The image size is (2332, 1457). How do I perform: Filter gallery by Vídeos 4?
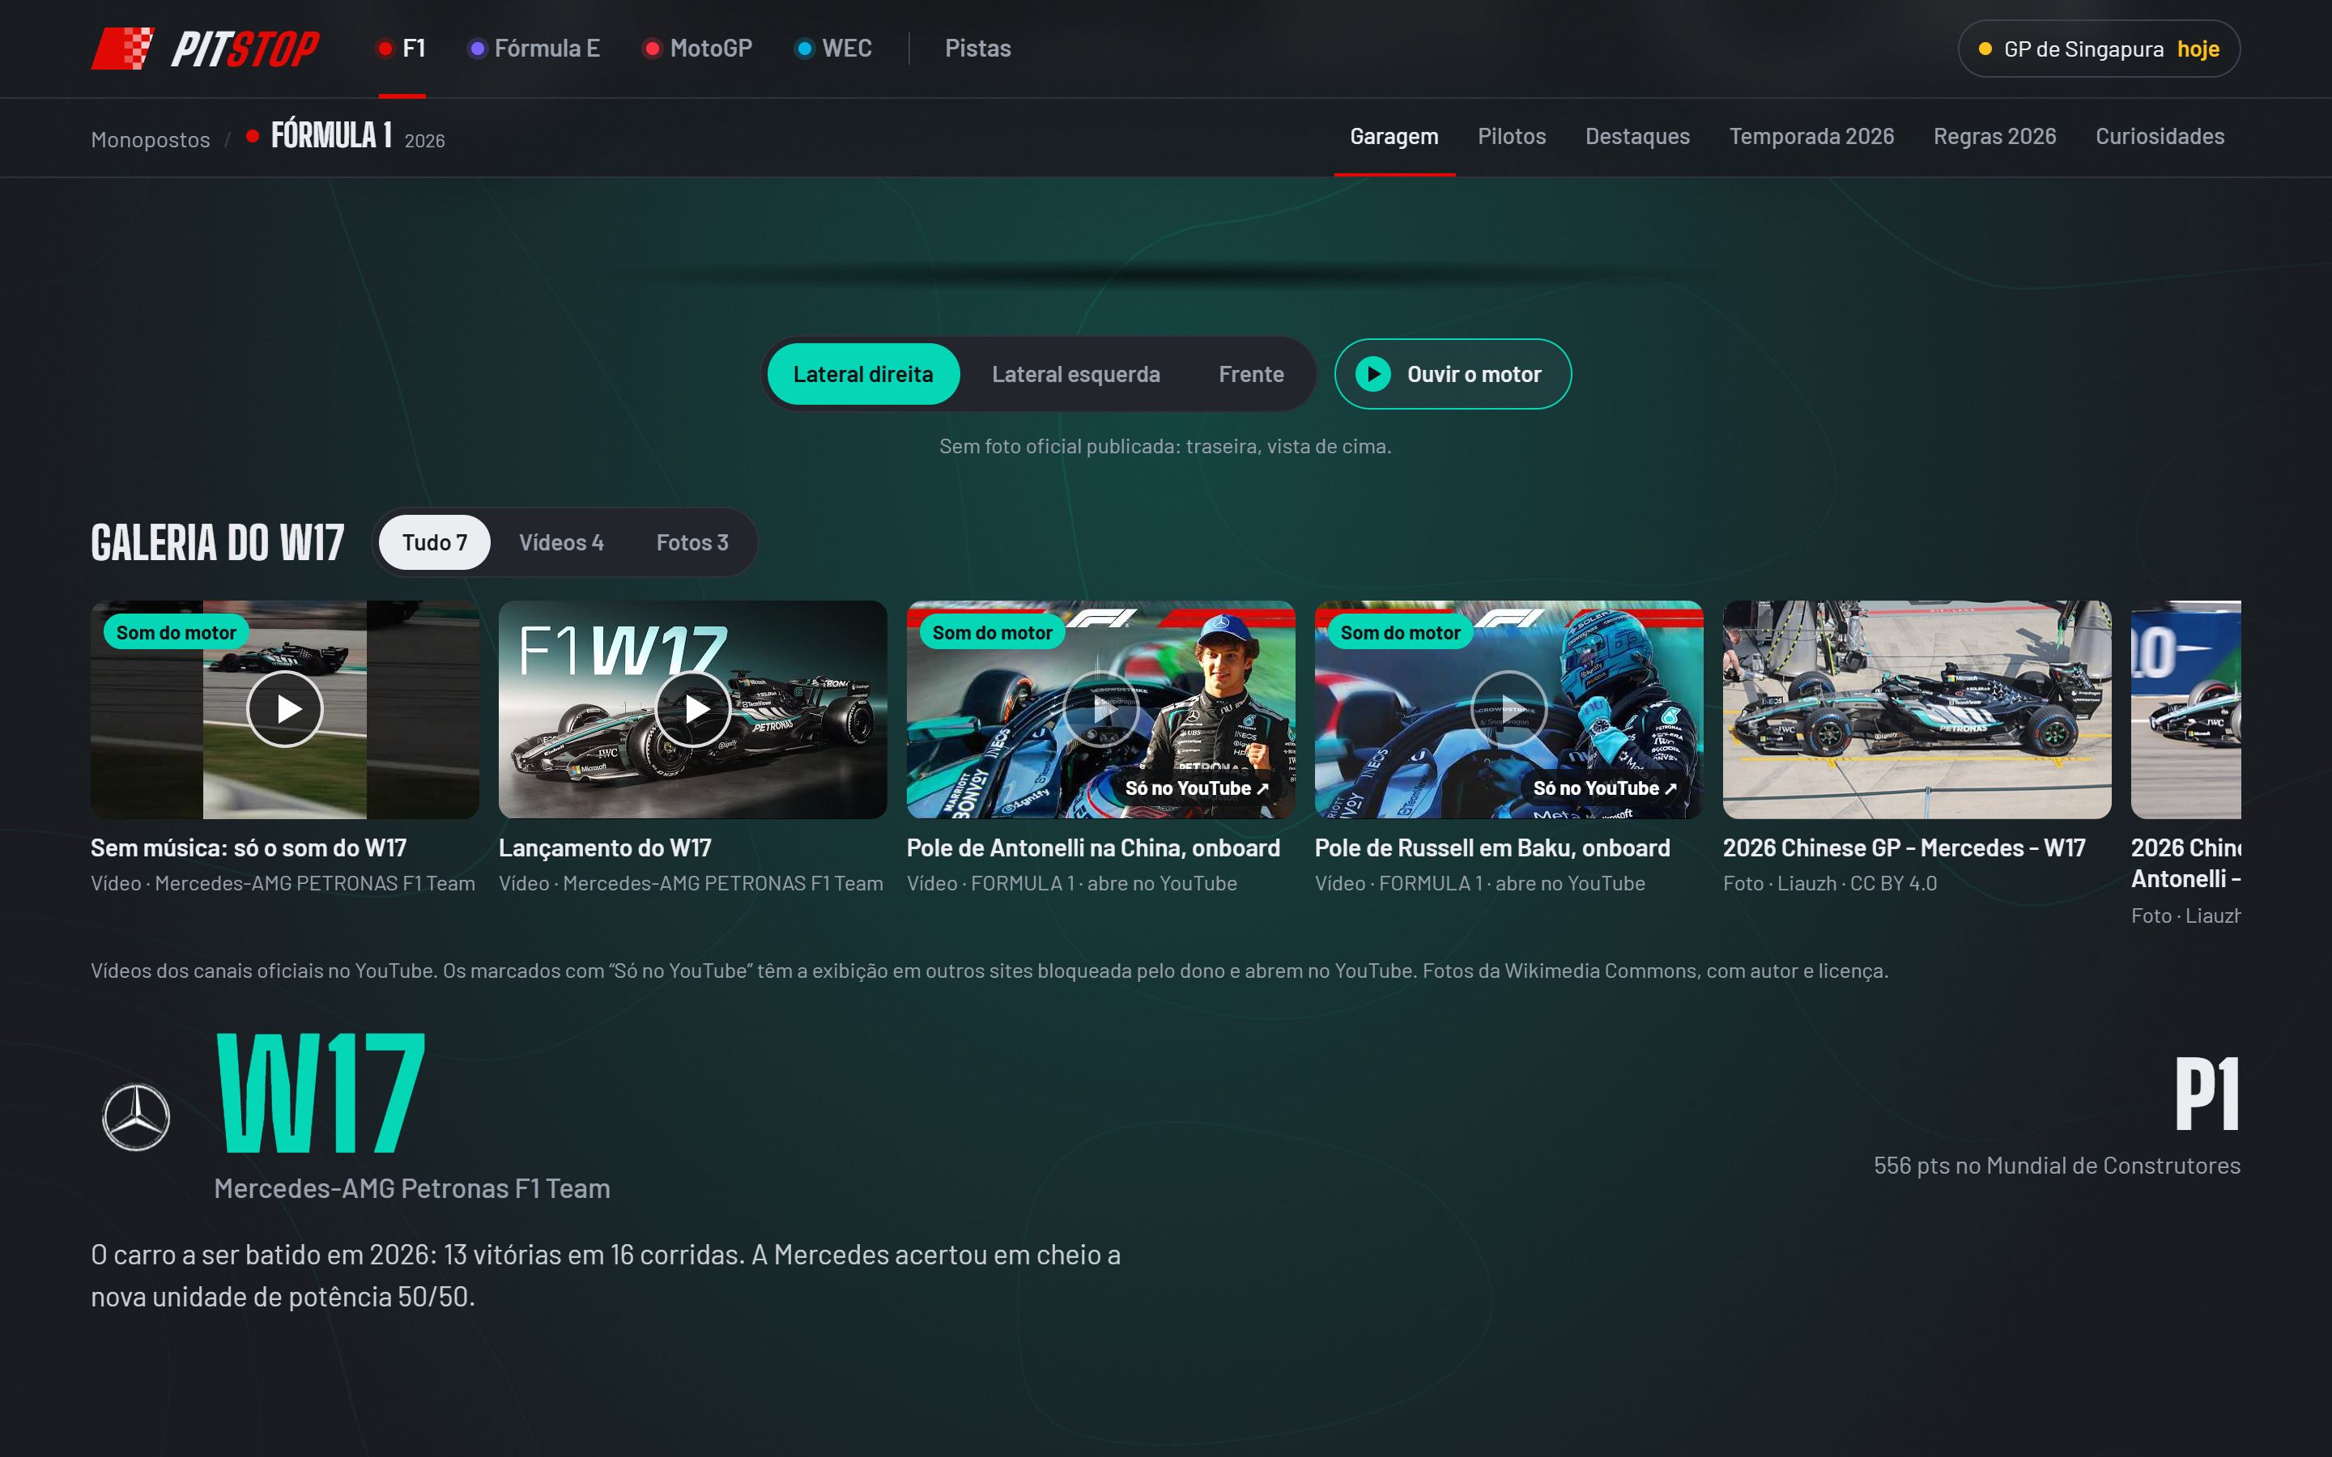point(561,542)
